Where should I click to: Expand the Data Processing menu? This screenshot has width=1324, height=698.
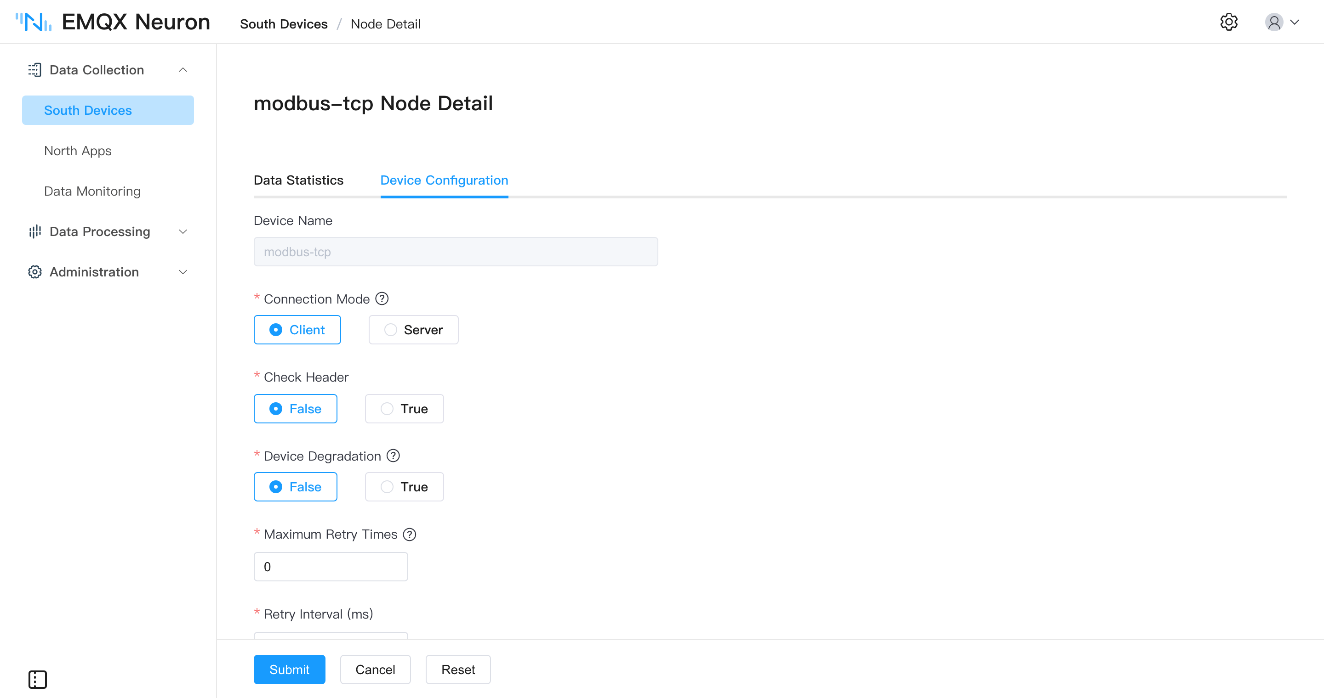coord(183,231)
